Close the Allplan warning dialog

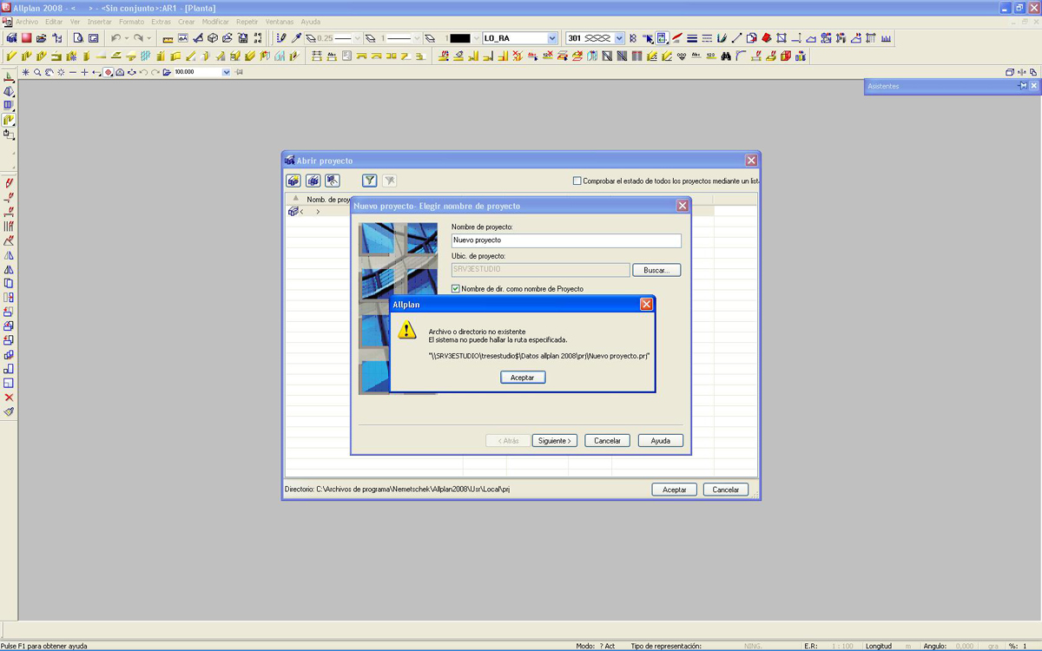[x=646, y=305]
